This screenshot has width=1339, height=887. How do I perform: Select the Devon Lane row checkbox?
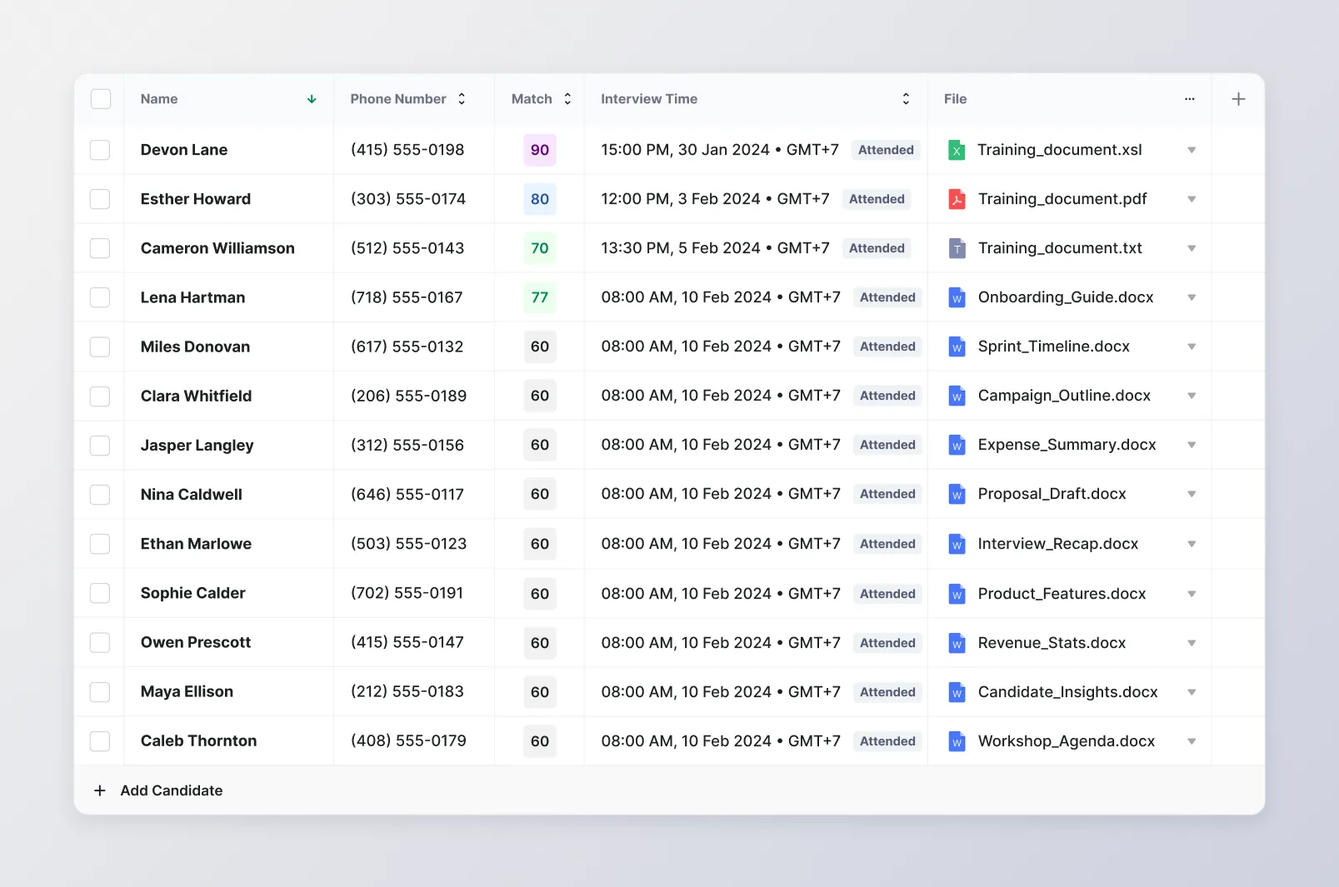(x=100, y=150)
